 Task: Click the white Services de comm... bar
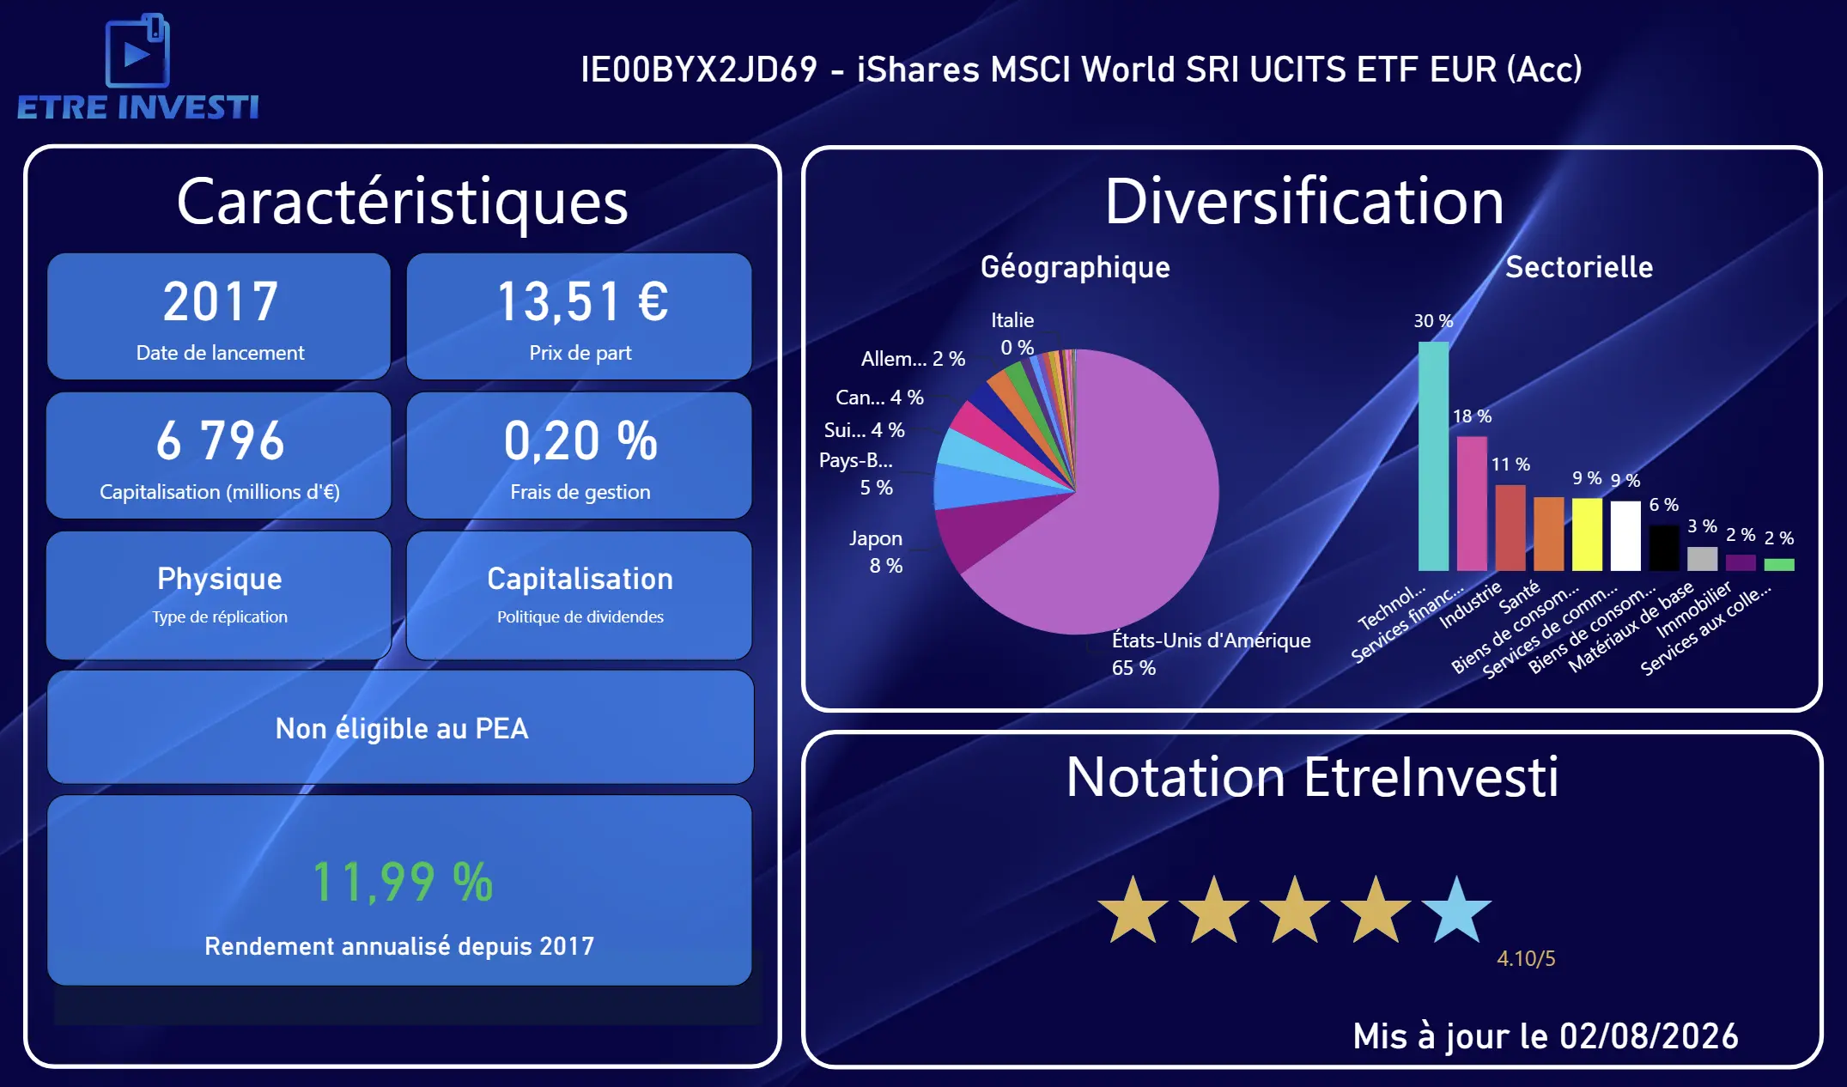click(1625, 536)
